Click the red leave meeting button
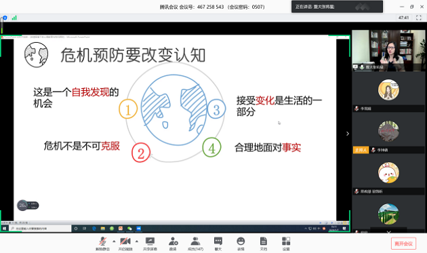Image resolution: width=427 pixels, height=253 pixels. [403, 244]
